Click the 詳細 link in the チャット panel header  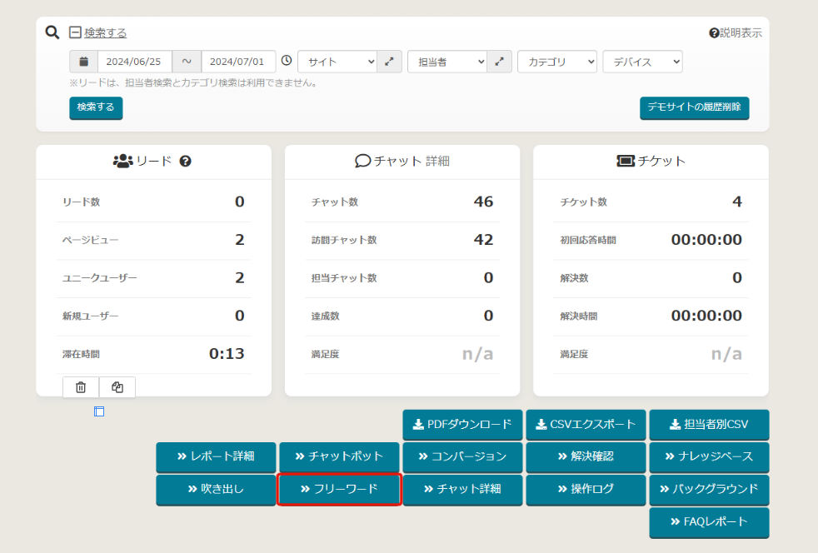pos(437,162)
